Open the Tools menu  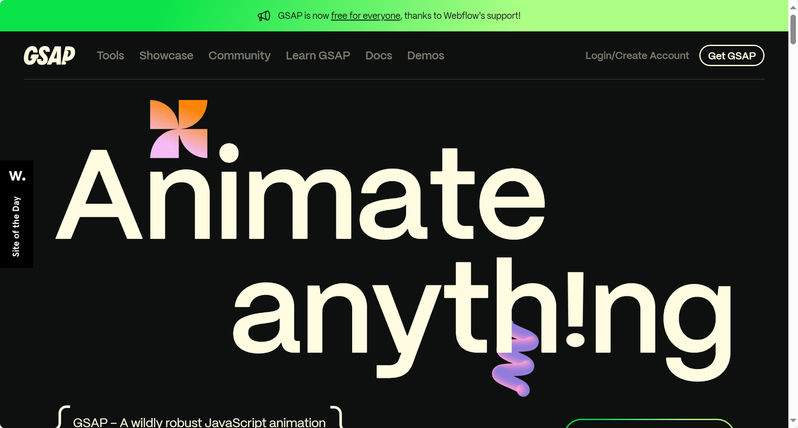point(110,56)
